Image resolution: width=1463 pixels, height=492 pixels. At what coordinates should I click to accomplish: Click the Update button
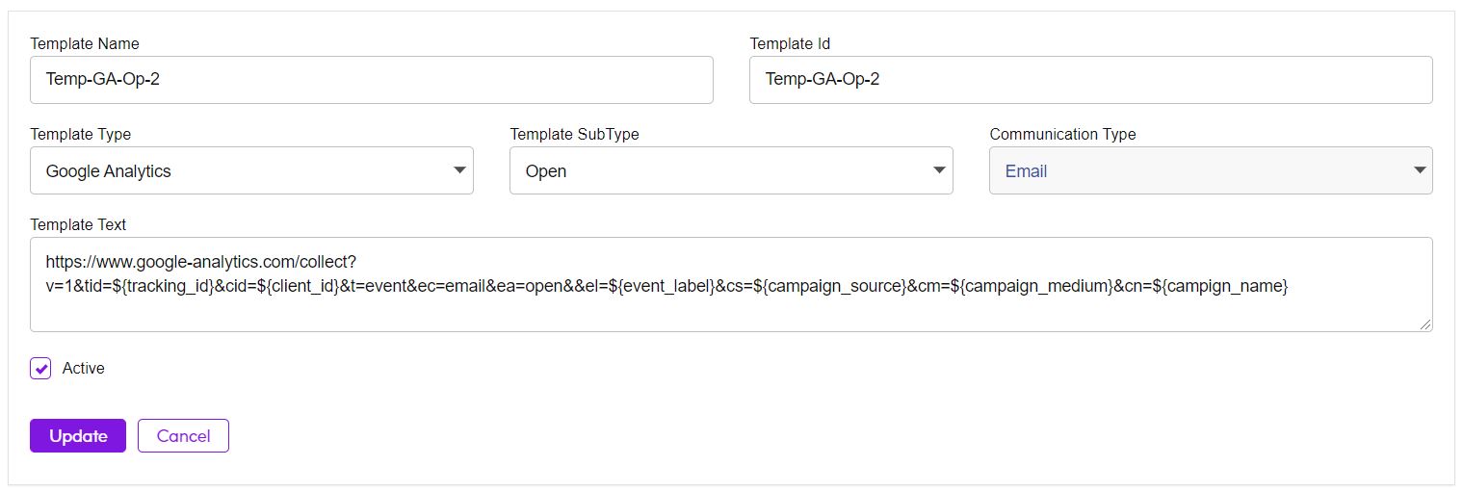[x=78, y=436]
